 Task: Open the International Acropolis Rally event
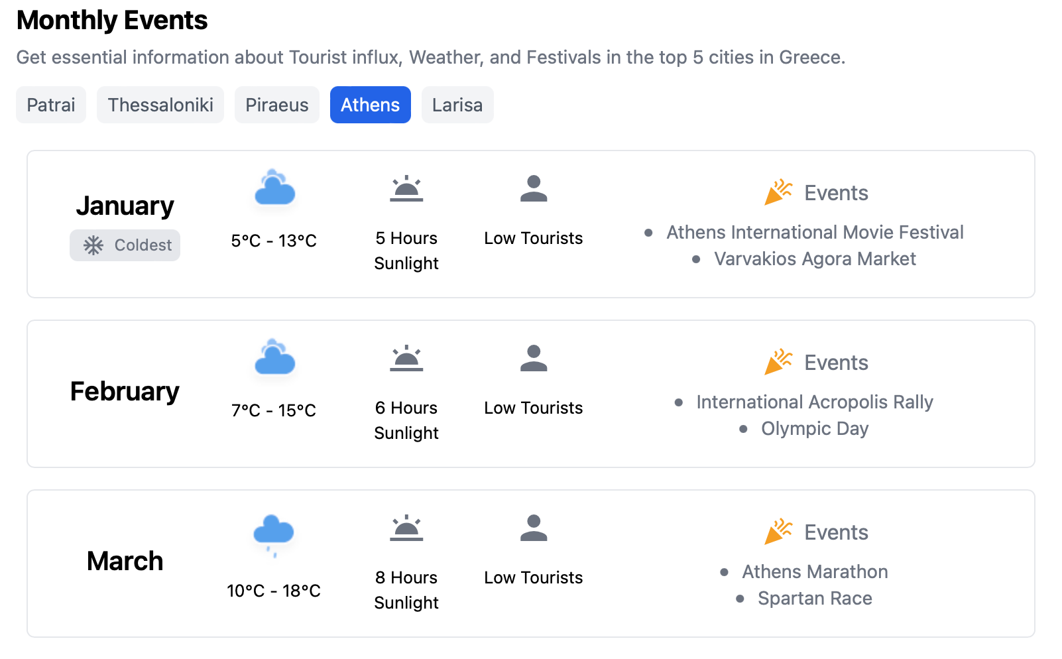coord(815,402)
